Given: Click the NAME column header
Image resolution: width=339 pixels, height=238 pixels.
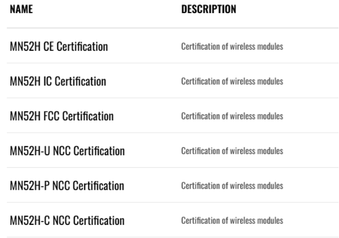Looking at the screenshot, I should 22,9.
